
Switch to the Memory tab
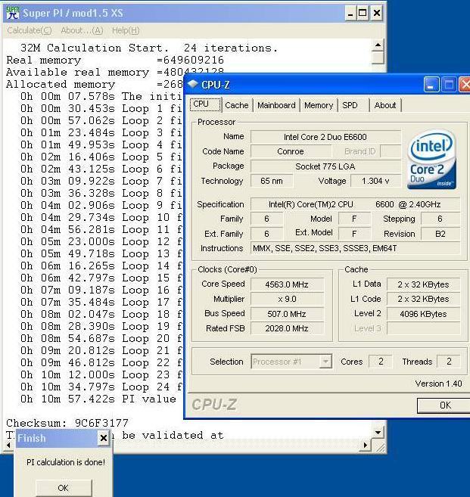pos(319,105)
